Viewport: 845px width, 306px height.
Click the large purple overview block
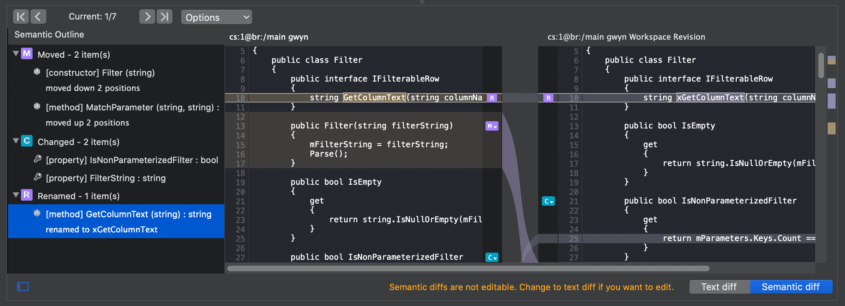832,101
